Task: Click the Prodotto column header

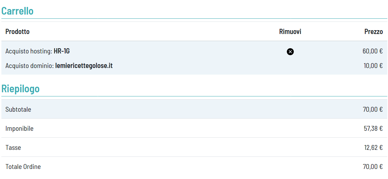Action: click(x=17, y=32)
